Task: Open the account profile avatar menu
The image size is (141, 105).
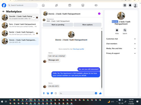Action: (135, 5)
